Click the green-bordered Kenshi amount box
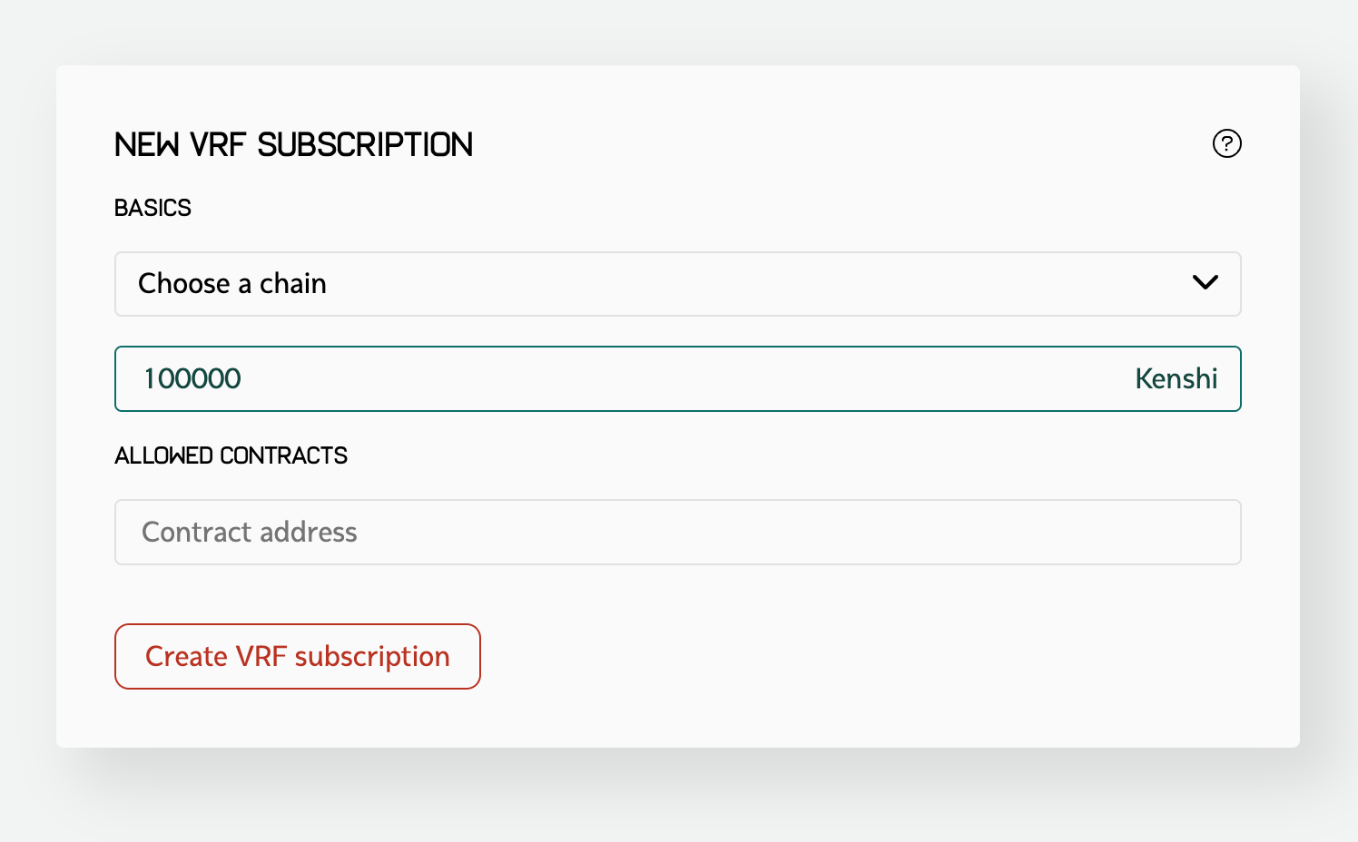Viewport: 1358px width, 842px height. click(677, 378)
